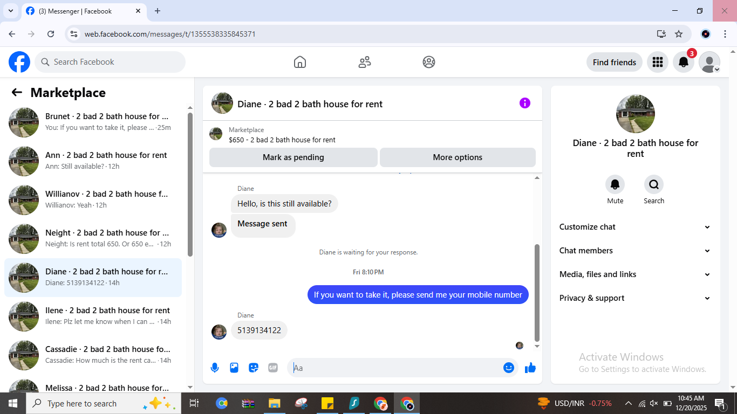Click the Facebook logo

click(19, 62)
